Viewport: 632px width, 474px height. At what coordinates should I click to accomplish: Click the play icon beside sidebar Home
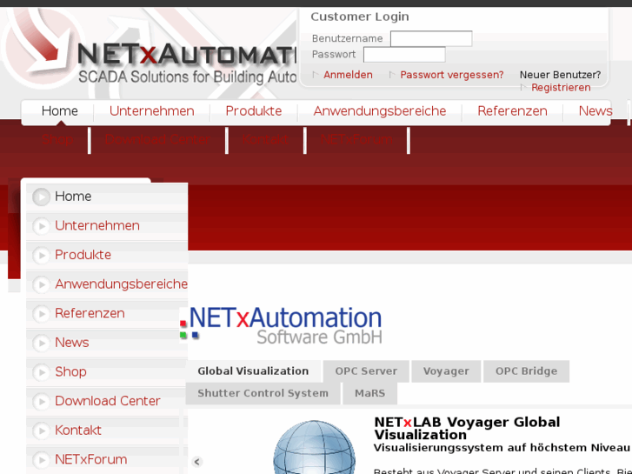point(41,197)
